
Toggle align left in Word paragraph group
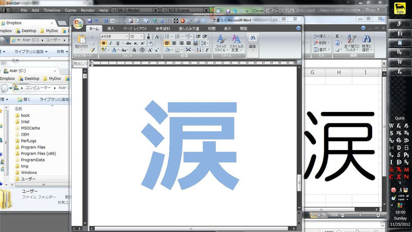click(x=167, y=43)
